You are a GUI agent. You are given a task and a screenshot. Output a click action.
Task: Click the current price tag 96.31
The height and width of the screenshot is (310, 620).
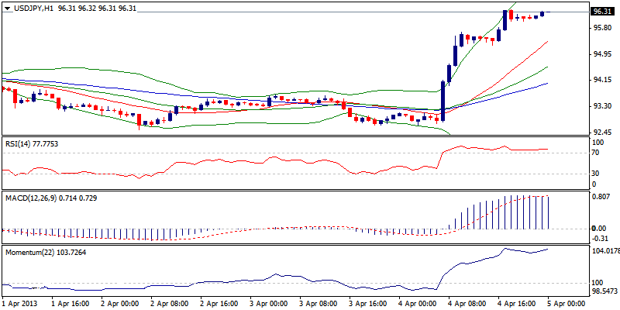click(x=602, y=12)
